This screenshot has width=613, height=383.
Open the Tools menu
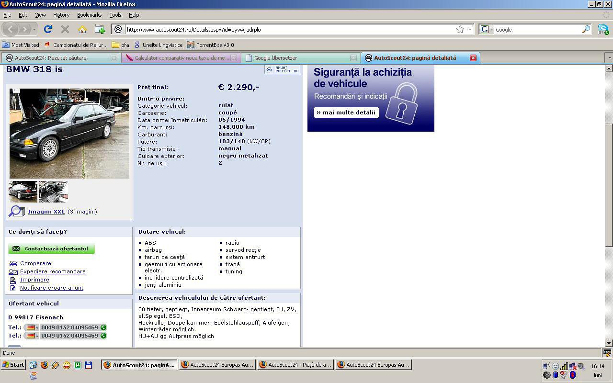tap(115, 15)
